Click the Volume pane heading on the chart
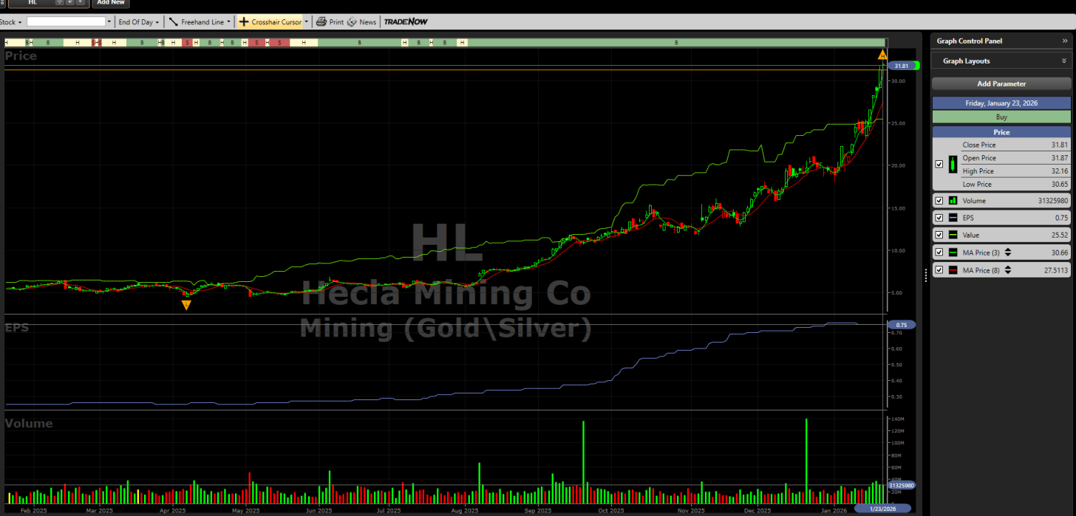This screenshot has height=516, width=1076. click(29, 424)
